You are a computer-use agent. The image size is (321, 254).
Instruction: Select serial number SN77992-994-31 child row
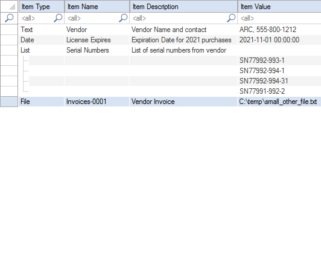175,81
